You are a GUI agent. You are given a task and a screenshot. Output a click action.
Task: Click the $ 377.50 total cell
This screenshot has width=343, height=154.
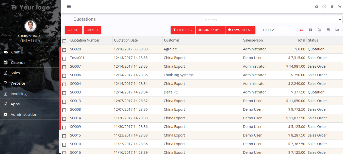click(292, 92)
